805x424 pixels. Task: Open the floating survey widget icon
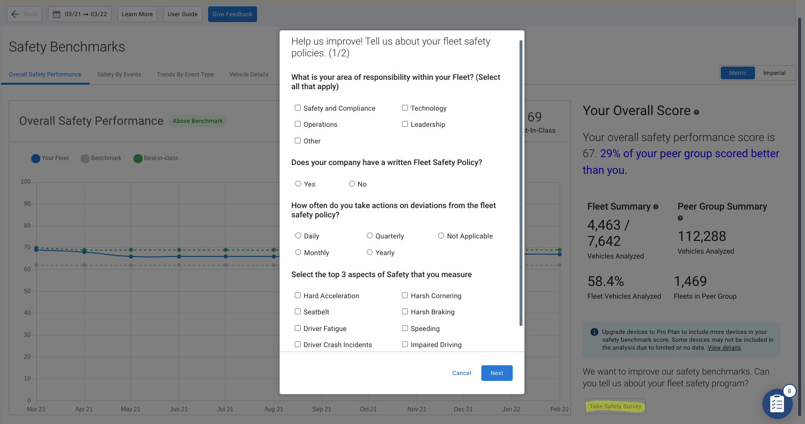click(777, 403)
